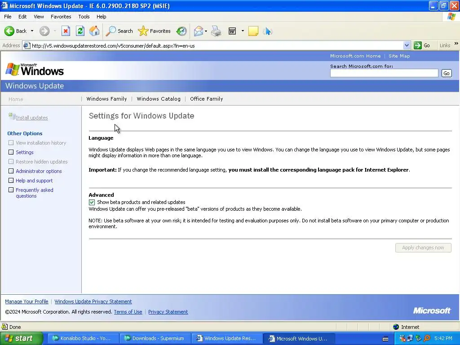Click the Home link in navigation bar
The height and width of the screenshot is (345, 460).
[x=16, y=99]
